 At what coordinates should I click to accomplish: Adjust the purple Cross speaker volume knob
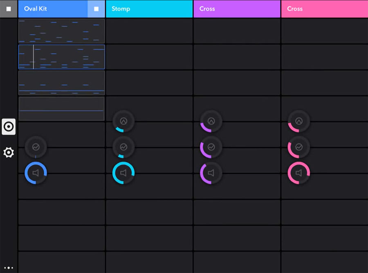pos(211,173)
